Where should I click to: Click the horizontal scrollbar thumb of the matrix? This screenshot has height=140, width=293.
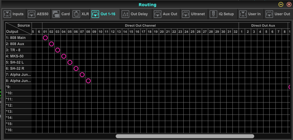[x=185, y=136]
